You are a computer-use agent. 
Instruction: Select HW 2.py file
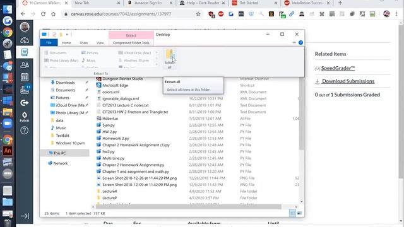point(109,132)
